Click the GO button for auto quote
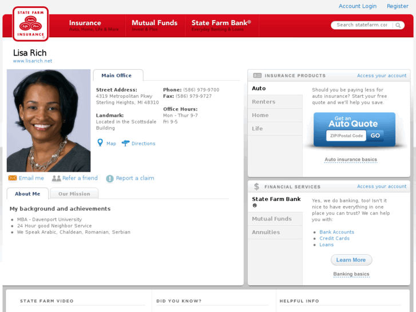Viewport: 416px width, 312px height. click(x=375, y=136)
